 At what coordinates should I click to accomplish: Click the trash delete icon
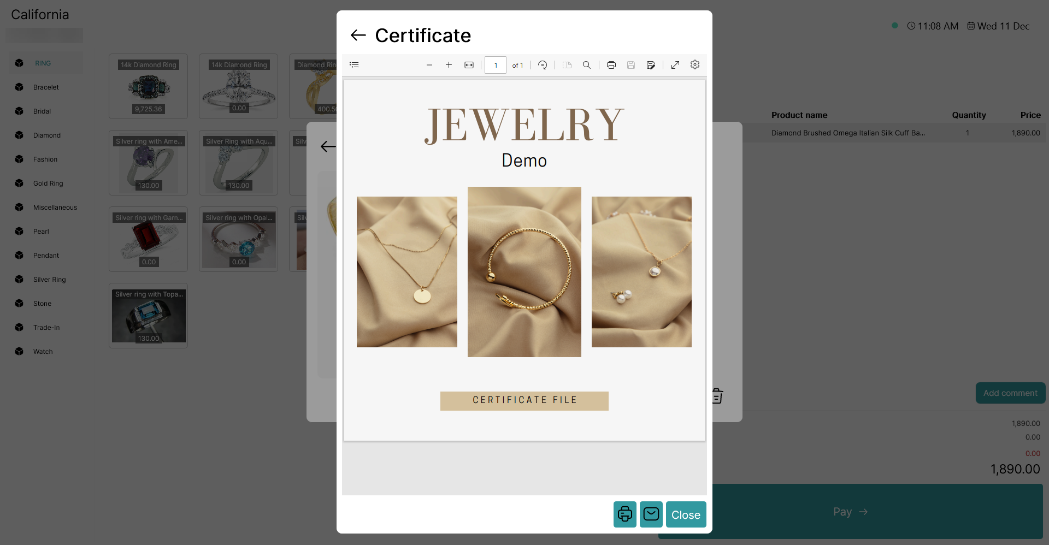coord(717,395)
